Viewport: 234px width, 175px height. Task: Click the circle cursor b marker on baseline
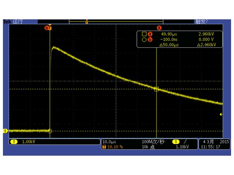coord(50,131)
